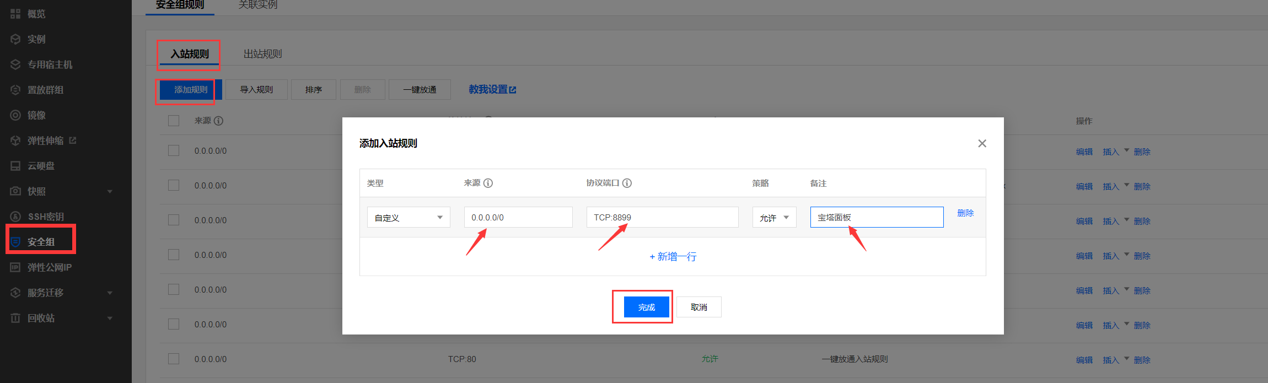Screen dimensions: 1268x383
Task: Click the 安全组 shield icon
Action: 15,242
